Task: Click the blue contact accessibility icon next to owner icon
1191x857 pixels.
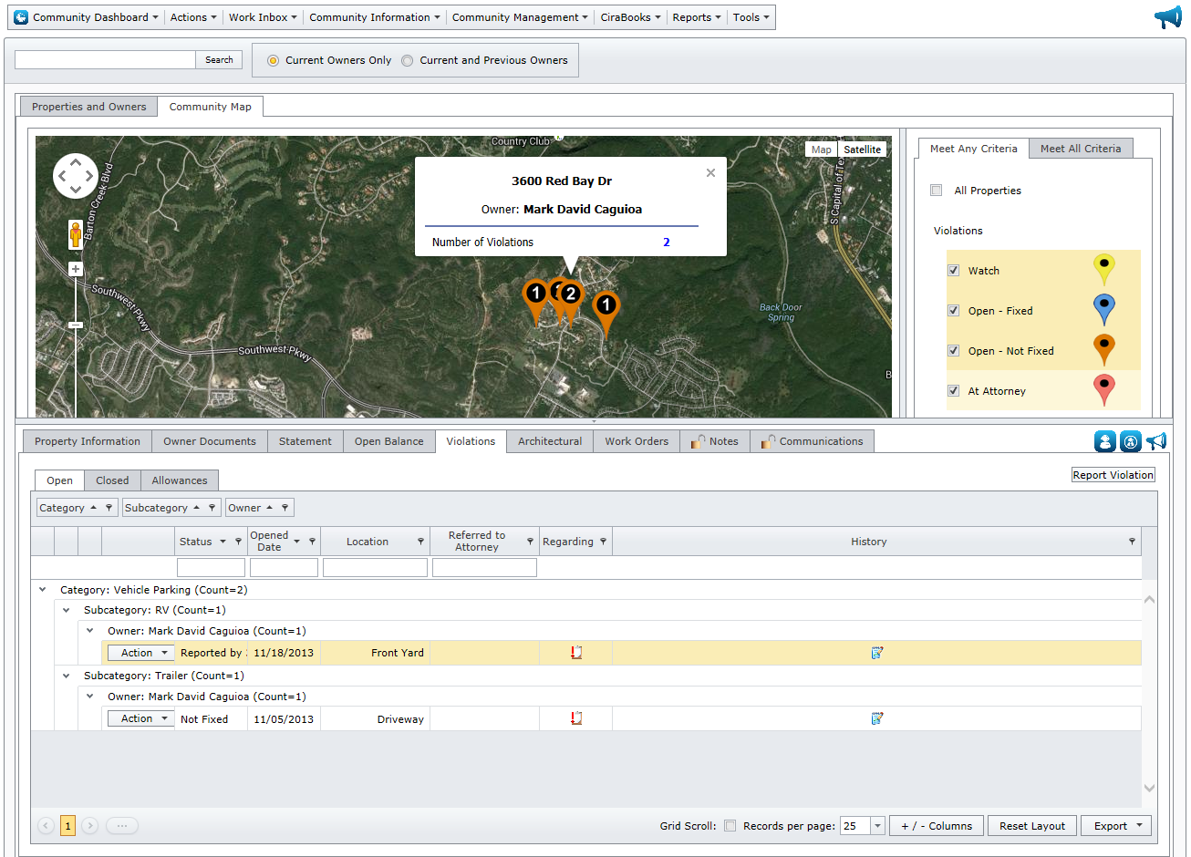Action: pos(1130,441)
